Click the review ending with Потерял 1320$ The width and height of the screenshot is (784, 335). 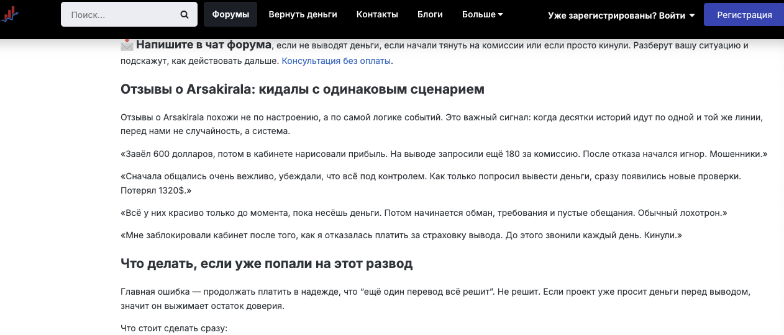click(430, 183)
